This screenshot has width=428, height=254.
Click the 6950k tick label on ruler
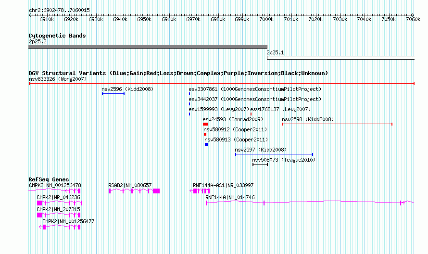[x=144, y=19]
